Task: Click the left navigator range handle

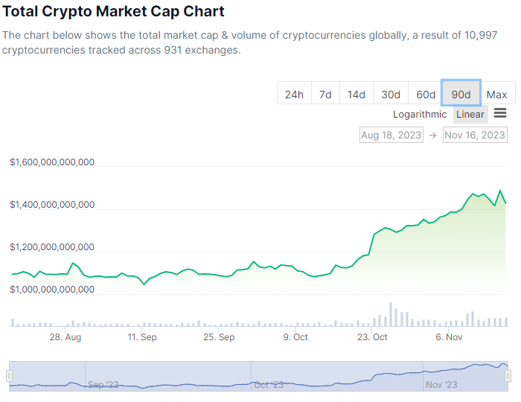Action: tap(10, 376)
